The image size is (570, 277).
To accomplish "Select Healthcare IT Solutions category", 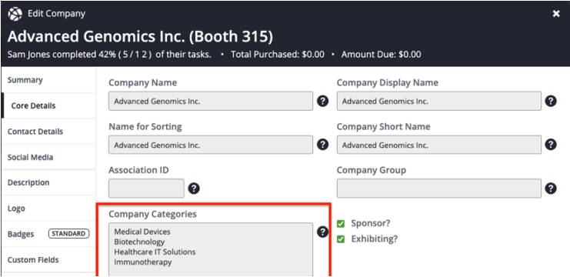I will tap(155, 252).
